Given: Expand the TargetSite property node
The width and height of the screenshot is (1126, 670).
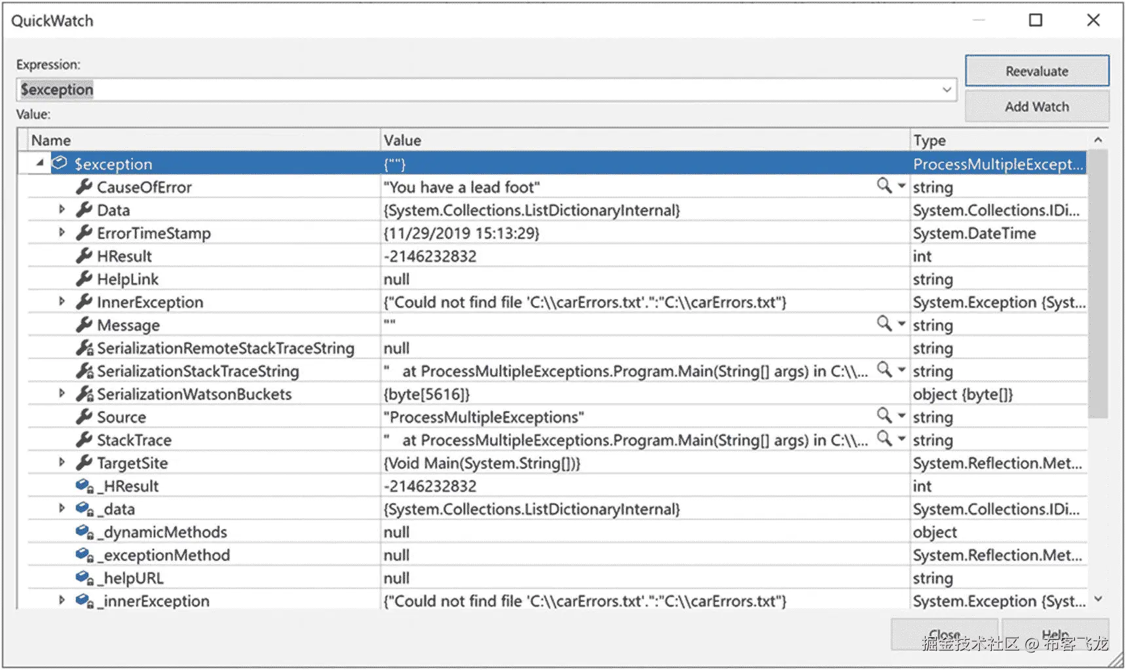Looking at the screenshot, I should [x=62, y=463].
